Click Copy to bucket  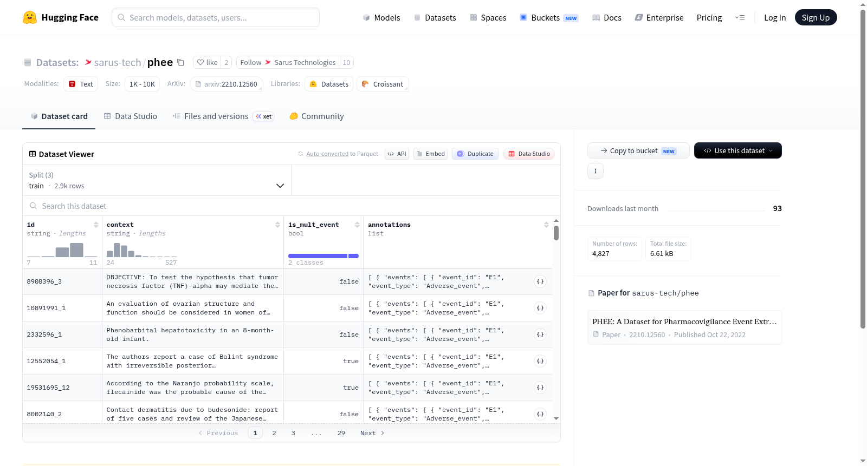tap(638, 150)
